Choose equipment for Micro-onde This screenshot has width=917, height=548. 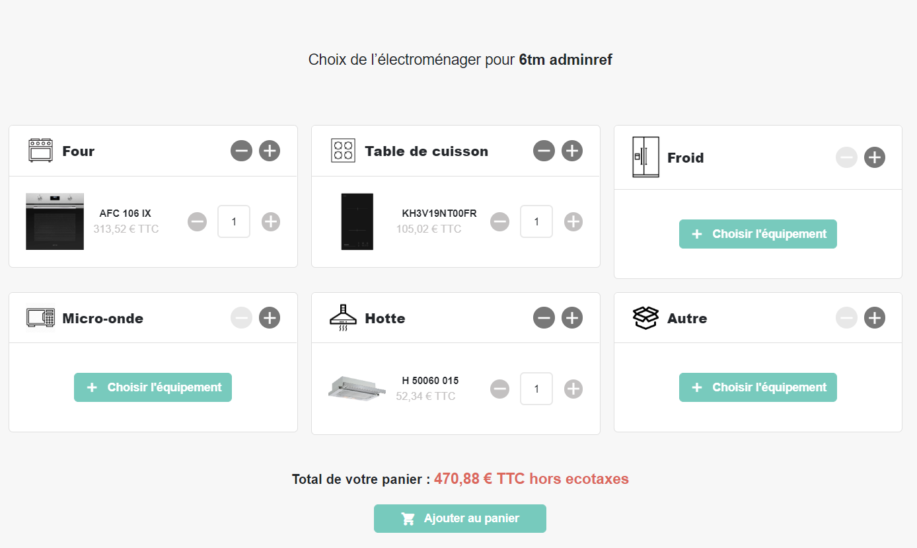tap(153, 387)
